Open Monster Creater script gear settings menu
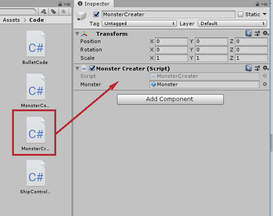 (266, 68)
